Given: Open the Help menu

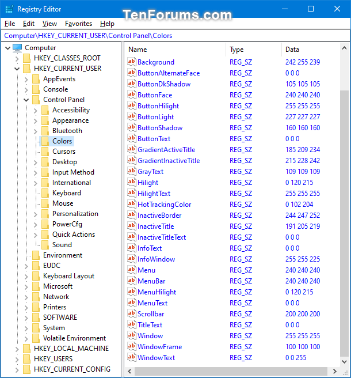Looking at the screenshot, I should tap(107, 24).
